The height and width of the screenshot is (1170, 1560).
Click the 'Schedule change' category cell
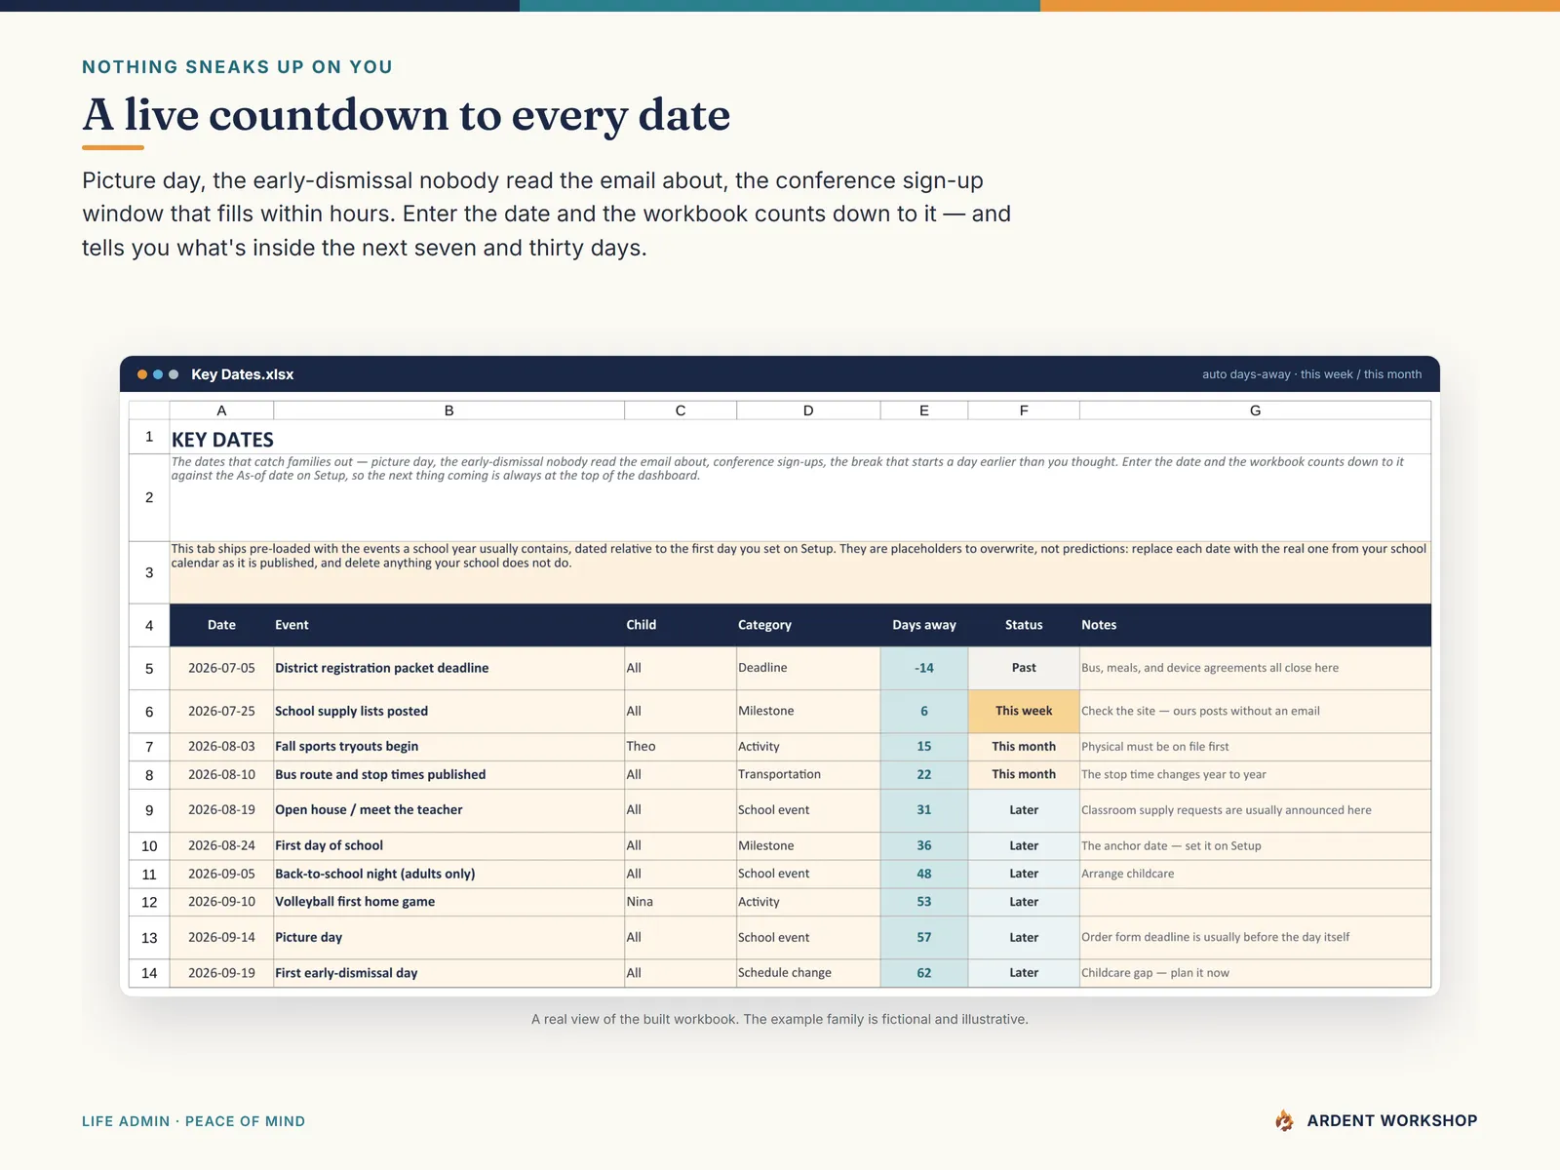pyautogui.click(x=808, y=973)
